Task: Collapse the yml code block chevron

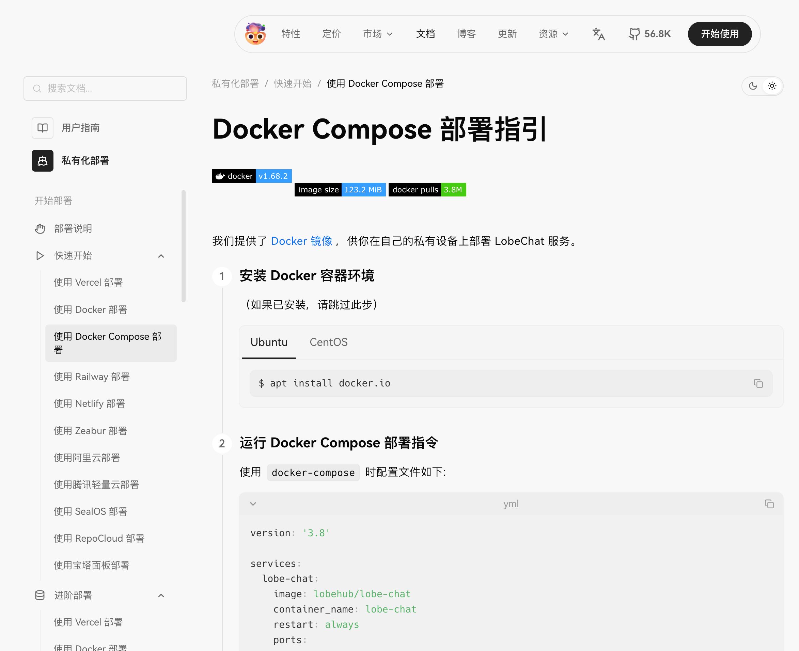Action: click(253, 504)
